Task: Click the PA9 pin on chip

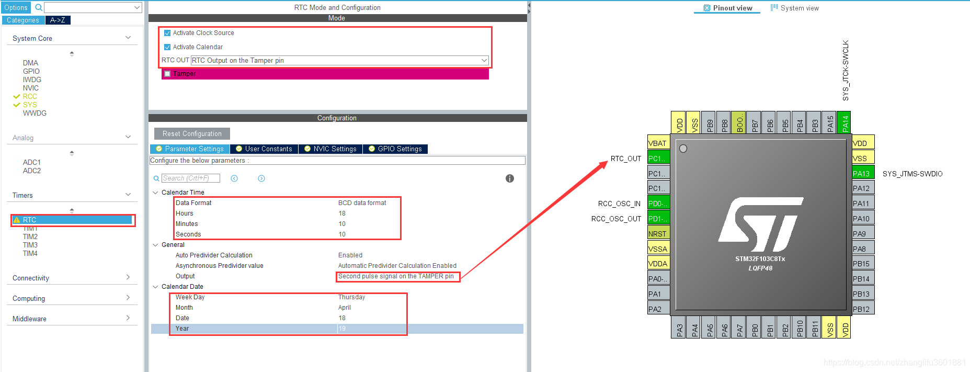Action: pyautogui.click(x=863, y=233)
